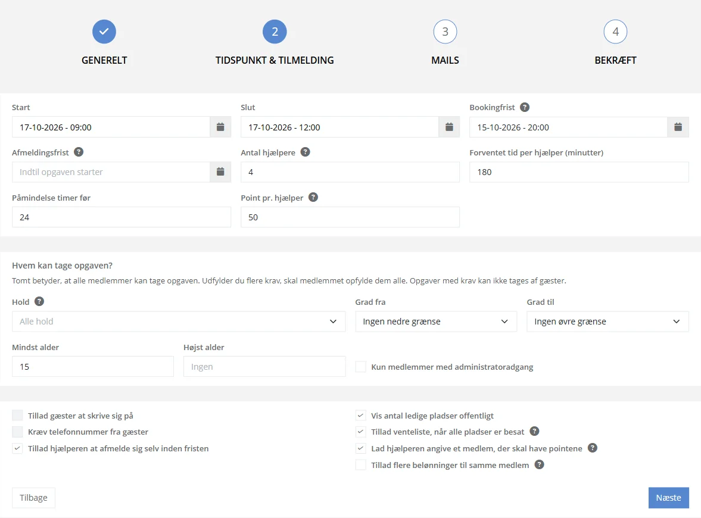
Task: Check Kræv telefonnummer fra gæster
Action: [x=17, y=432]
